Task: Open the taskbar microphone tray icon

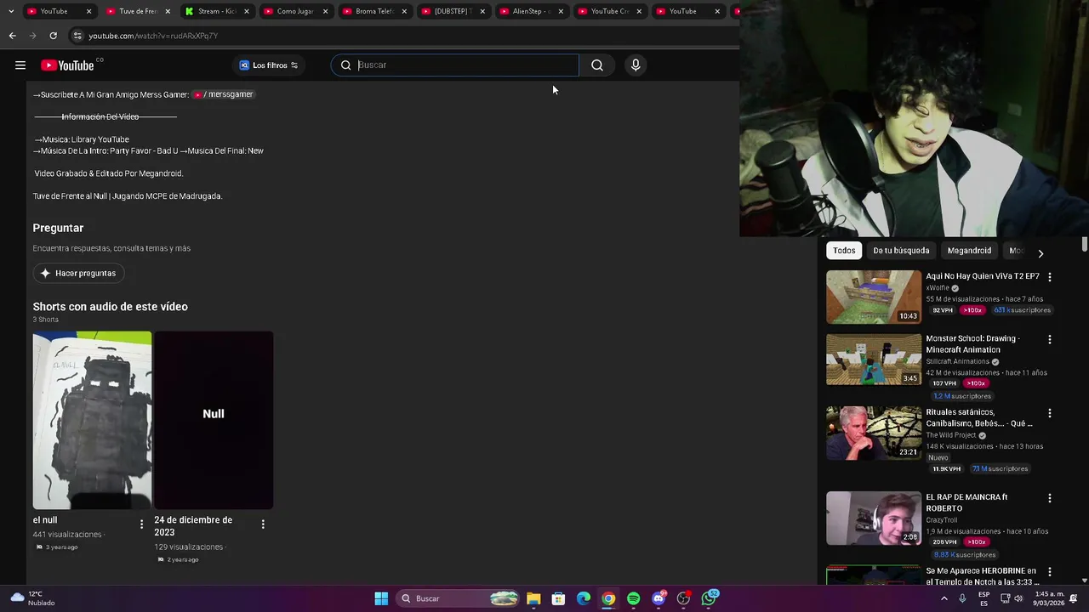Action: [x=962, y=598]
